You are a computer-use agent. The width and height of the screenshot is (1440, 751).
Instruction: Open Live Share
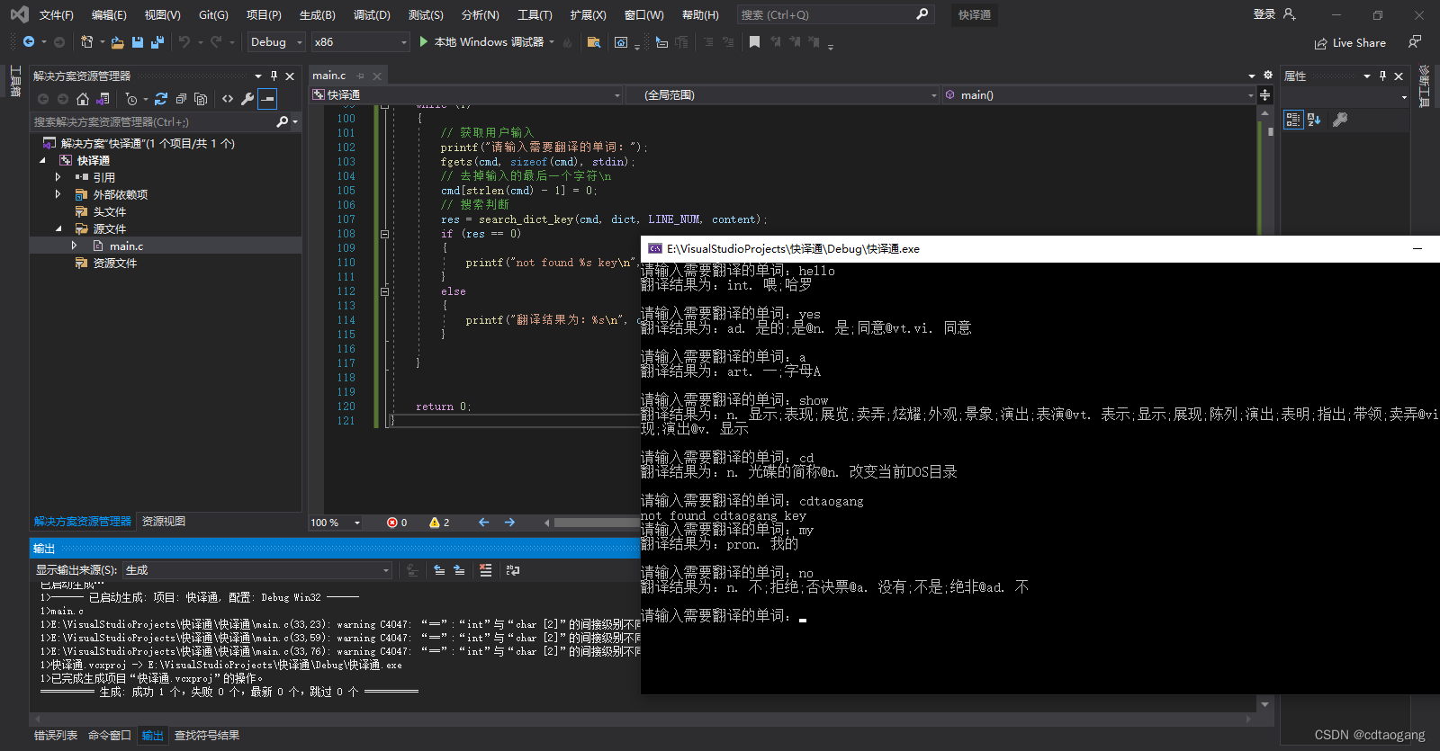pyautogui.click(x=1350, y=43)
